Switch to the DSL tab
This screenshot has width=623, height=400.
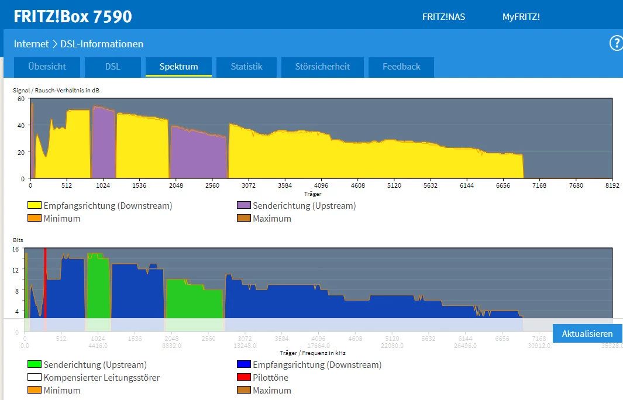point(112,67)
